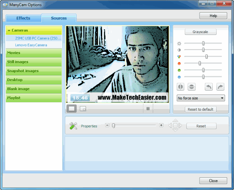Click the saturation color-circles icon
Viewport: 234px width, 190px height.
pos(179,57)
